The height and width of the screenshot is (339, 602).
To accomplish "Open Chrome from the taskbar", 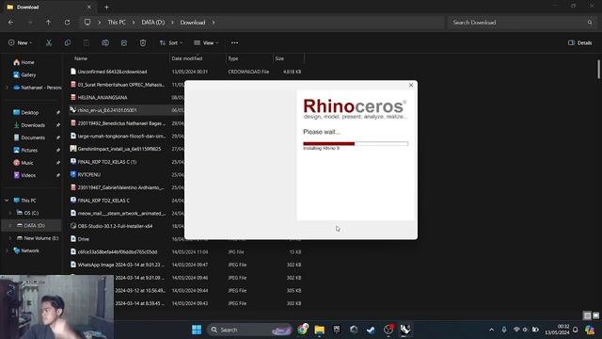I will click(303, 330).
